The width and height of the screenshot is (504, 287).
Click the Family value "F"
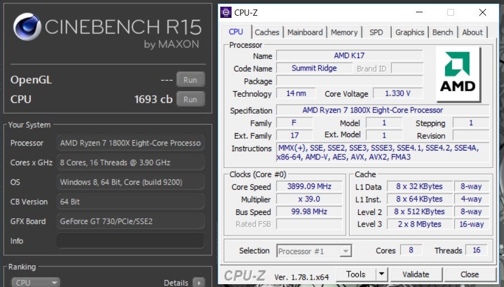click(294, 123)
